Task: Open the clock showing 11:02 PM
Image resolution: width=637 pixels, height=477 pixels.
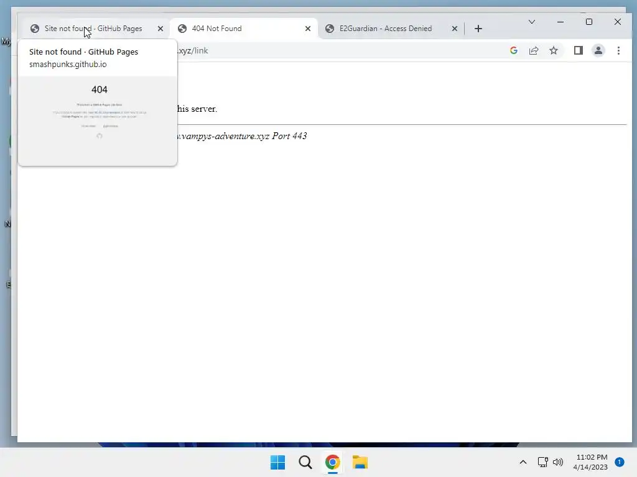Action: [590, 462]
